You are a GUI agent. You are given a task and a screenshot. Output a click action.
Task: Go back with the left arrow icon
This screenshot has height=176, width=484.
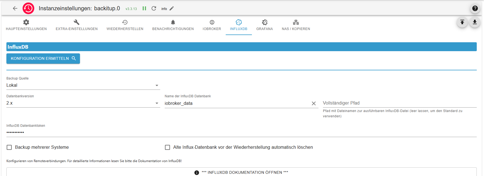[15, 8]
